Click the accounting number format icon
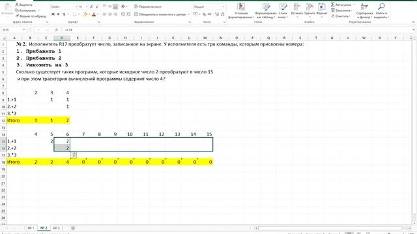The width and height of the screenshot is (417, 234). click(x=195, y=14)
